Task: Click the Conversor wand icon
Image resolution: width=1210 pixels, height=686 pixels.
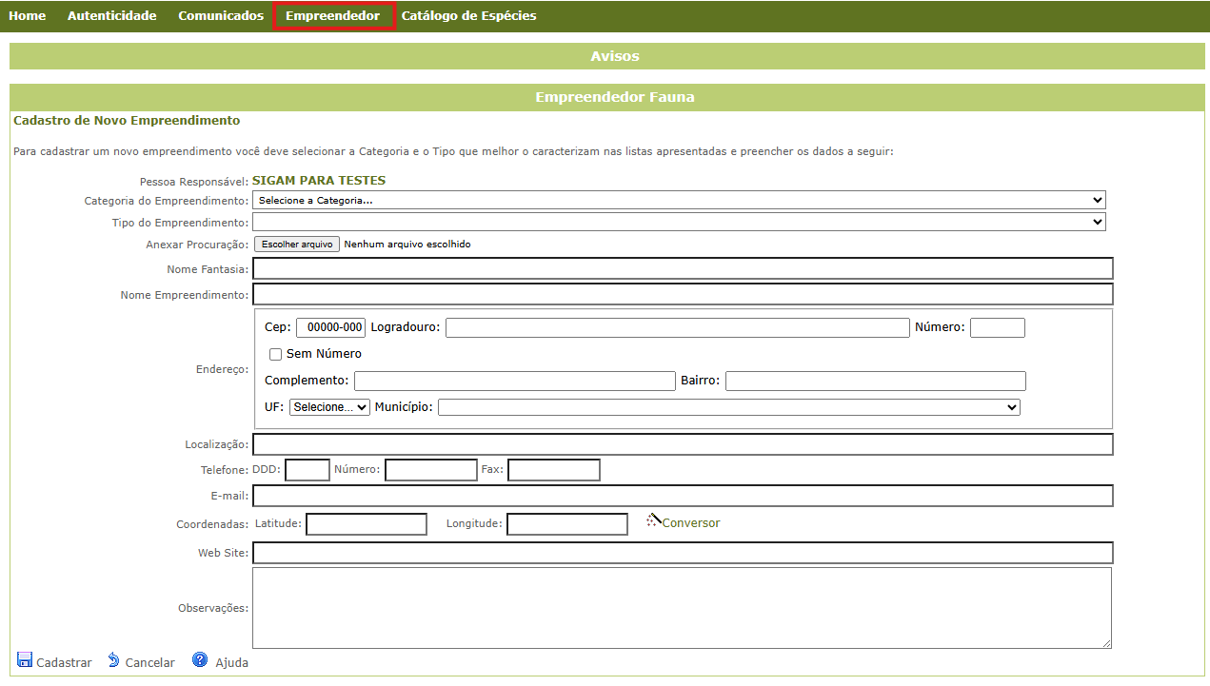Action: point(653,520)
